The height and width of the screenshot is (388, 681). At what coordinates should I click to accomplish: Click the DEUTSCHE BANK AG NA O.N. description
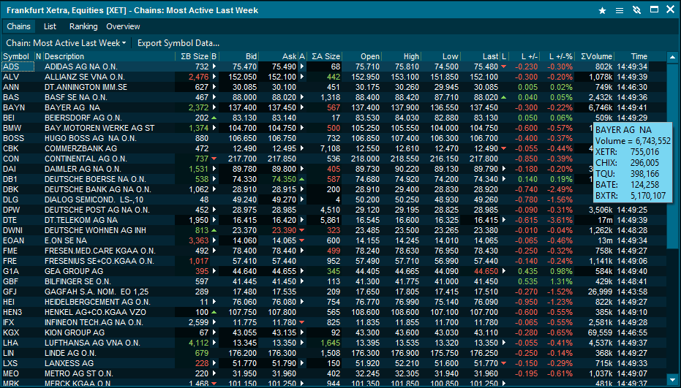pyautogui.click(x=98, y=189)
